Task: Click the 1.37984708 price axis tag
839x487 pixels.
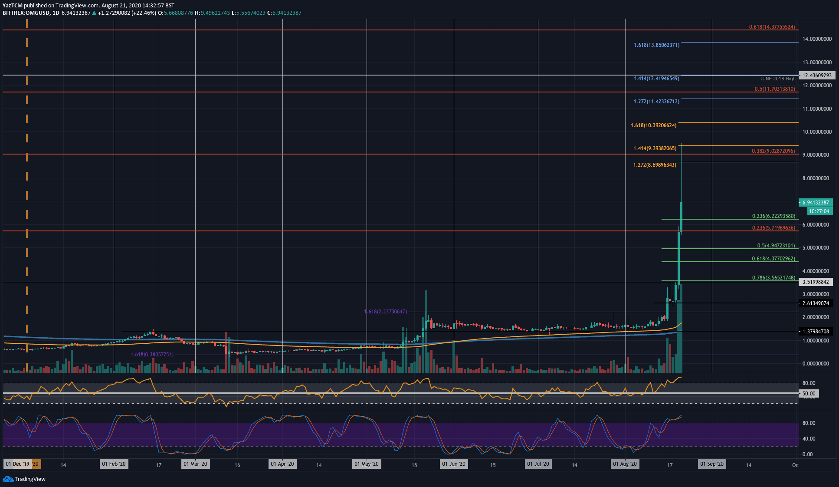Action: click(816, 332)
